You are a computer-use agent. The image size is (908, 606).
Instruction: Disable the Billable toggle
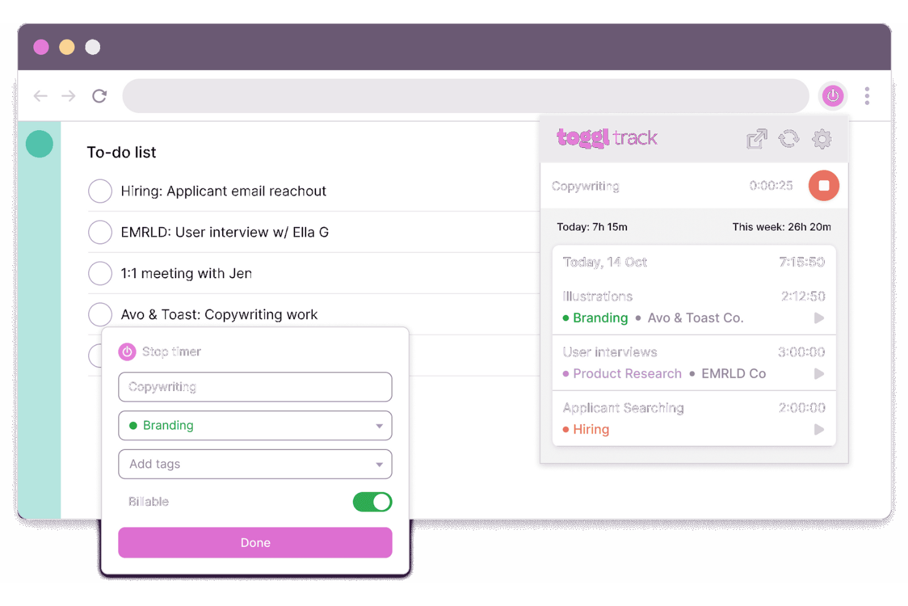(372, 502)
